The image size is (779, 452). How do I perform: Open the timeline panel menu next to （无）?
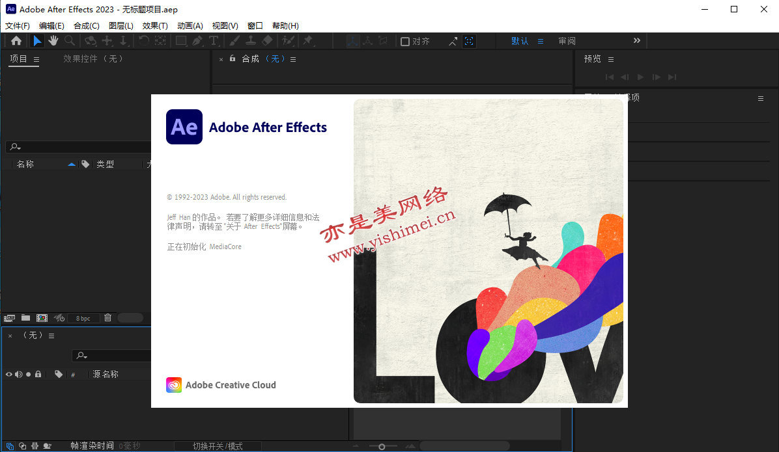[x=51, y=336]
